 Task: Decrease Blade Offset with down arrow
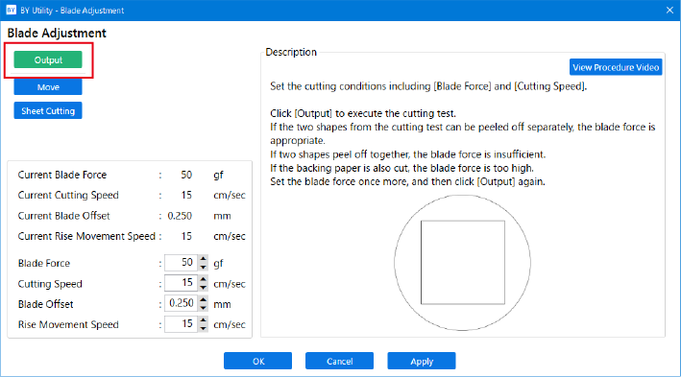click(x=204, y=308)
